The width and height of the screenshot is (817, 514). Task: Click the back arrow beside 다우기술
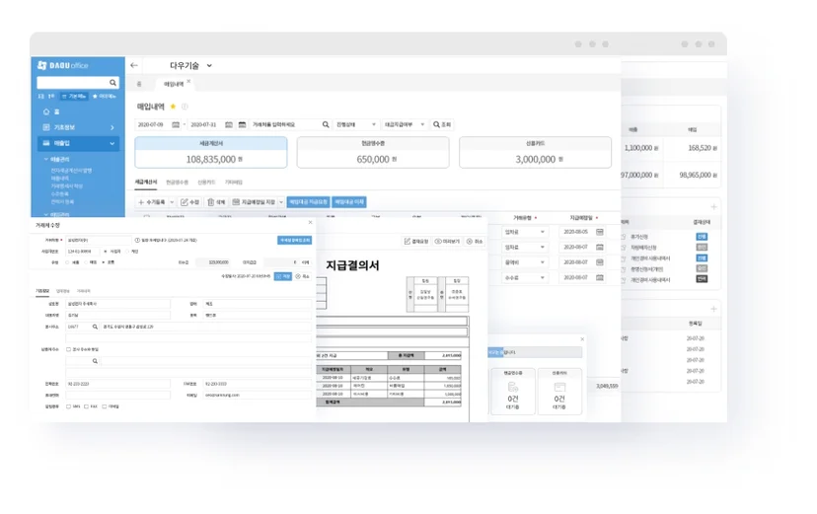(x=134, y=66)
